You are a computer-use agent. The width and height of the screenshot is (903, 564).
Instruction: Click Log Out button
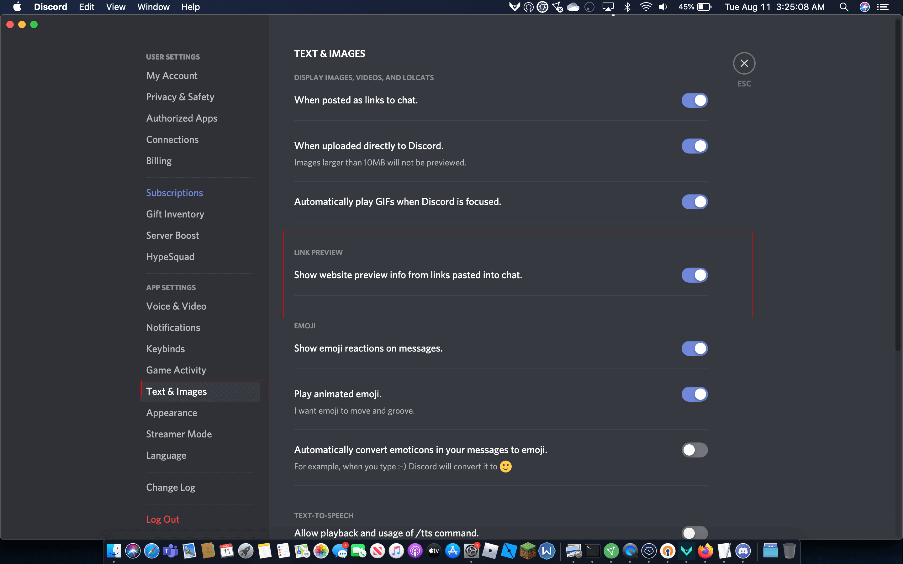coord(163,519)
